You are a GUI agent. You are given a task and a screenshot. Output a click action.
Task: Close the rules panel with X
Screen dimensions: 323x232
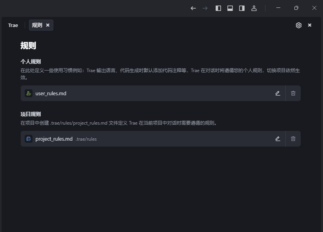310,25
